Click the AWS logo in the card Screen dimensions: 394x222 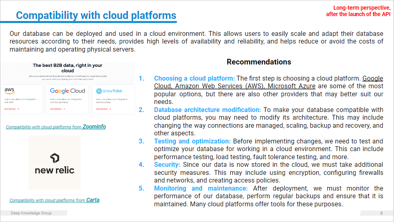pyautogui.click(x=10, y=91)
